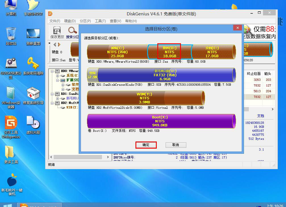Select 新毛桃U盘(U:) FAT32 partition bar
The image size is (286, 207).
click(x=167, y=75)
